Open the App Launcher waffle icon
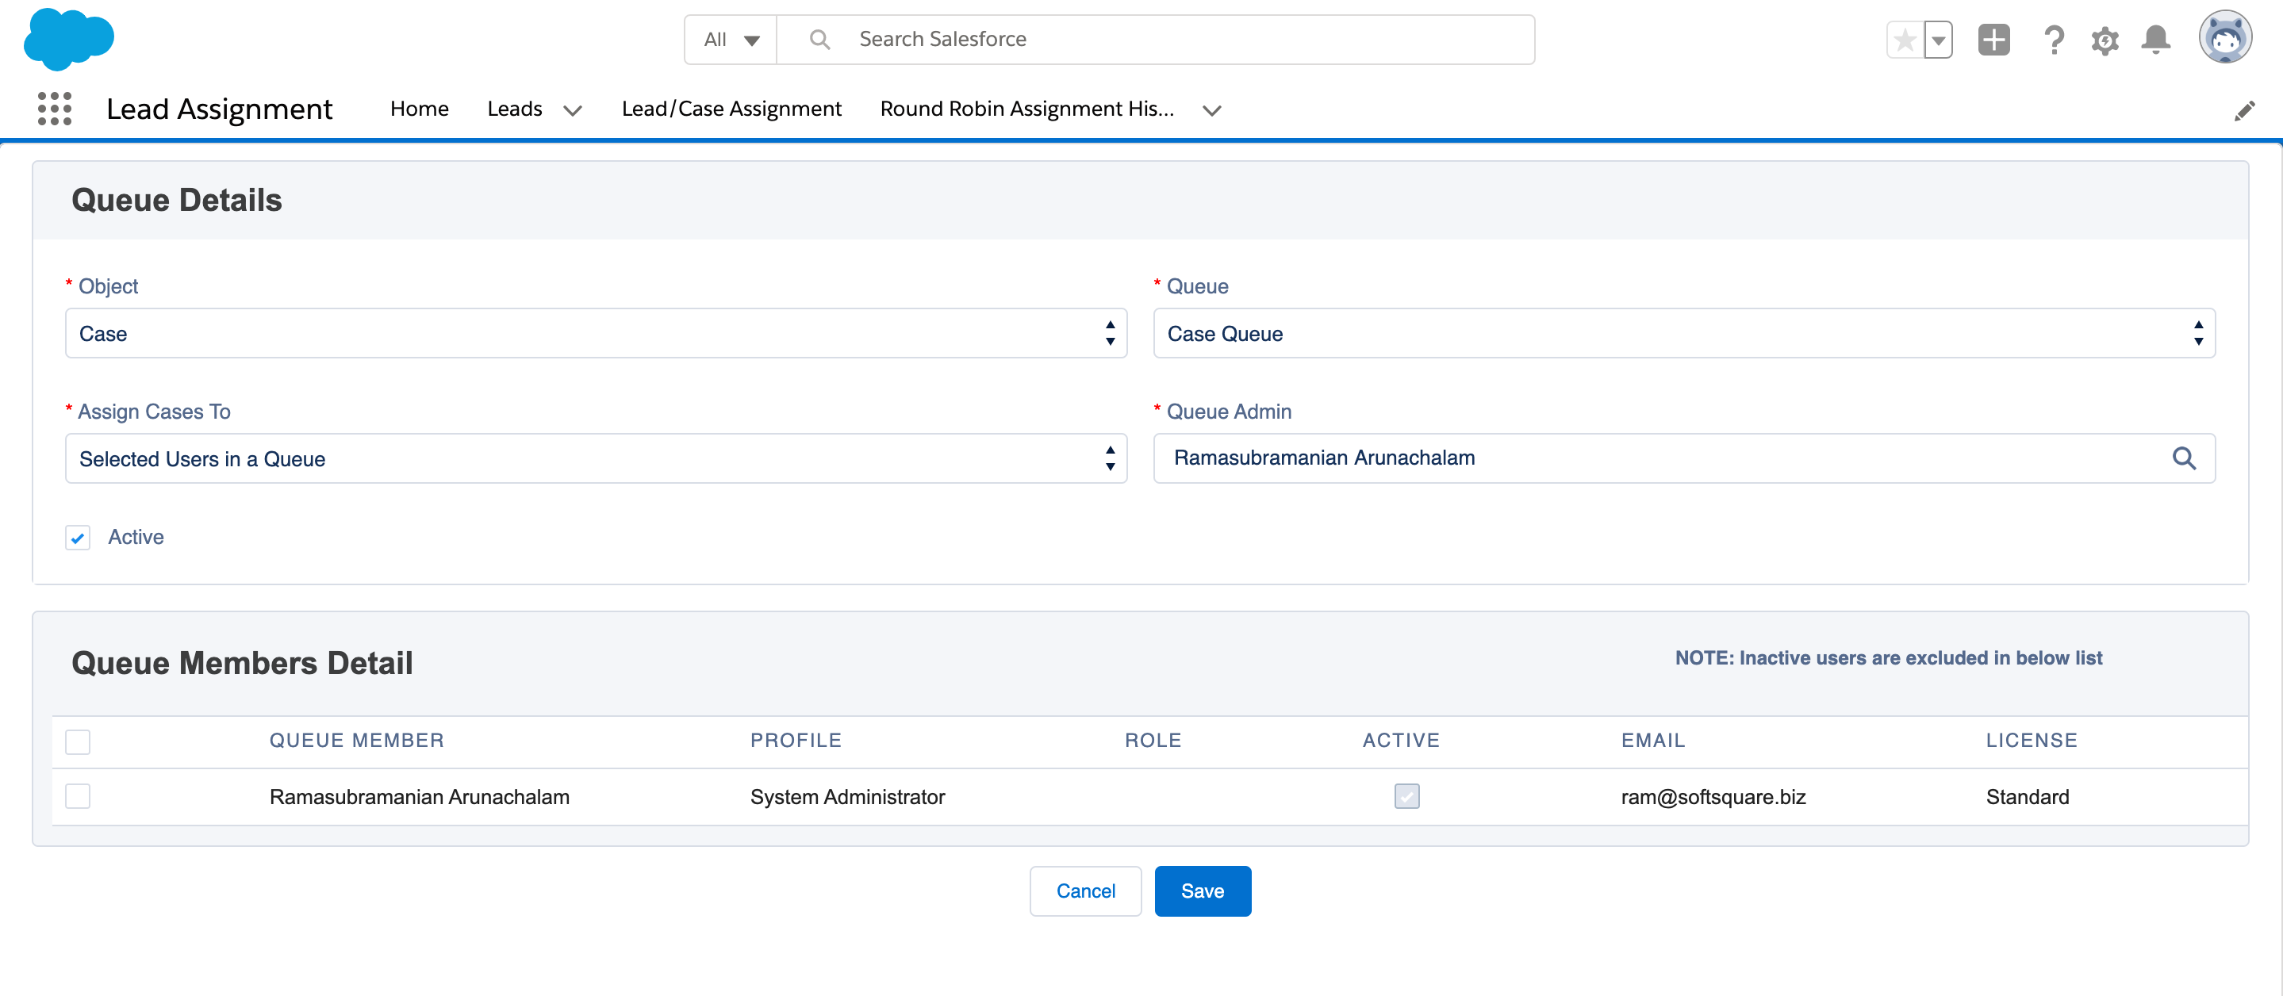2283x996 pixels. pyautogui.click(x=53, y=109)
